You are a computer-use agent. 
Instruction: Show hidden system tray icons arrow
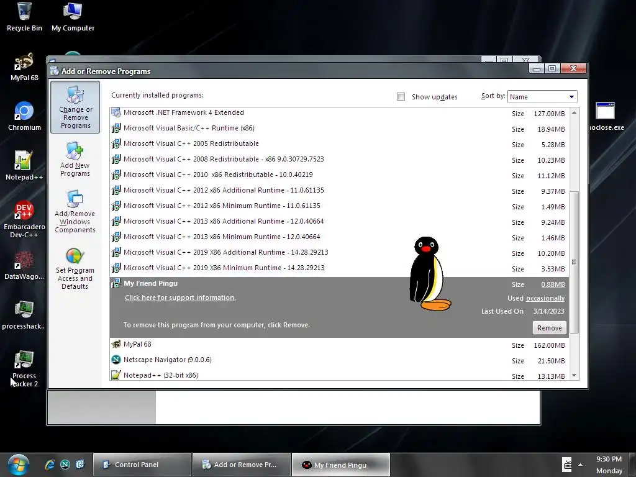(x=581, y=465)
